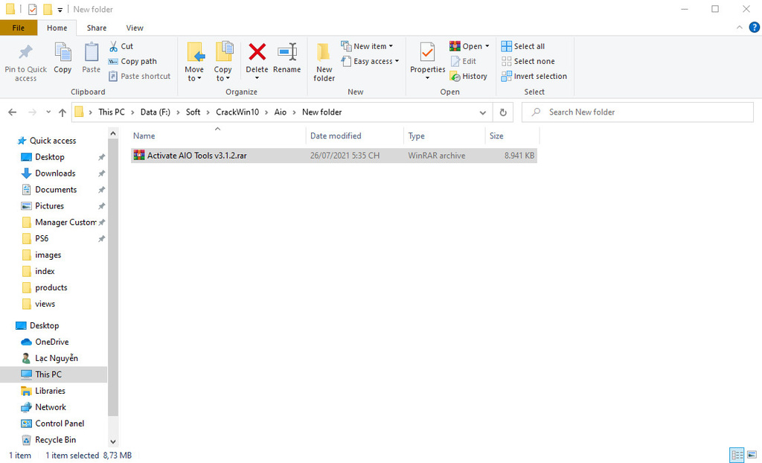Click CrackWin10 in address breadcrumb
The image size is (762, 463).
click(x=237, y=112)
